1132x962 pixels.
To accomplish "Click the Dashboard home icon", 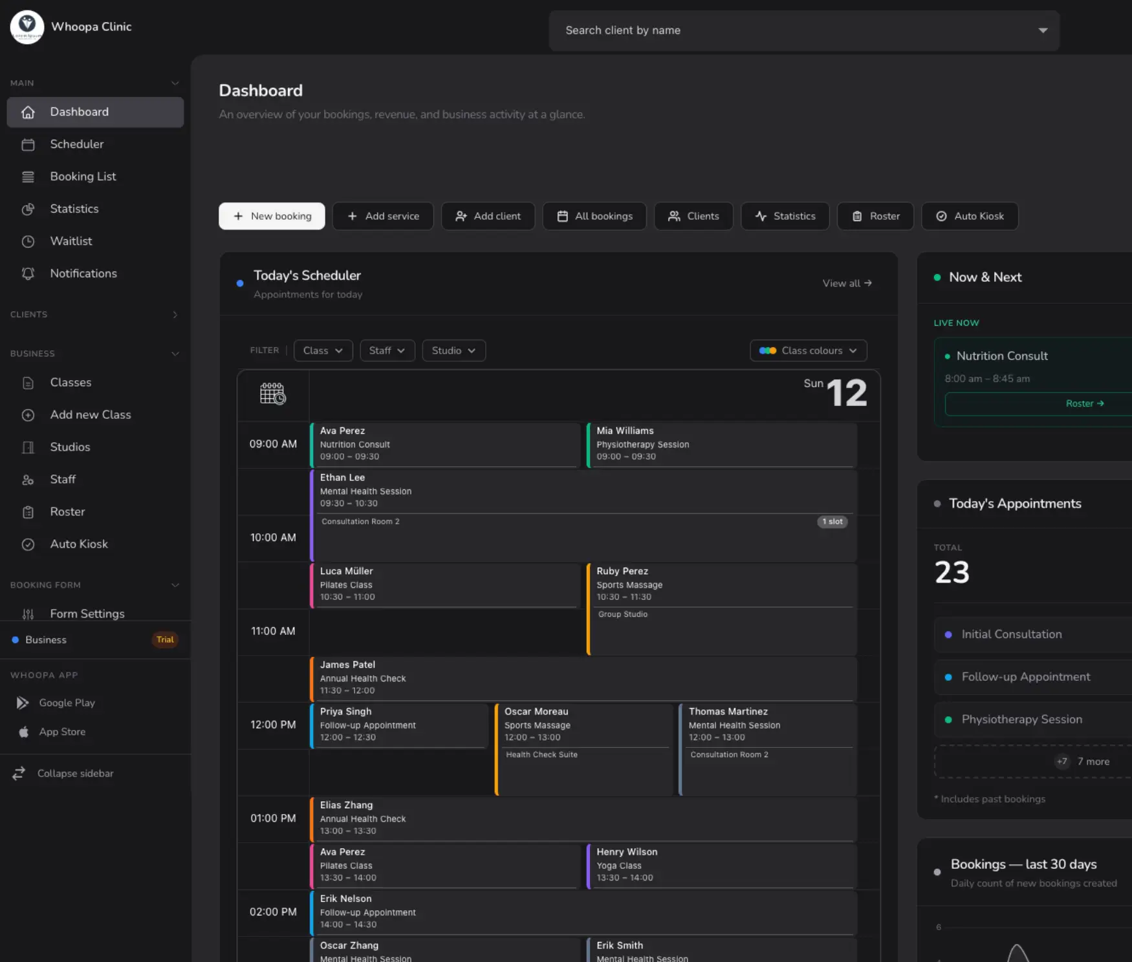I will pos(28,112).
